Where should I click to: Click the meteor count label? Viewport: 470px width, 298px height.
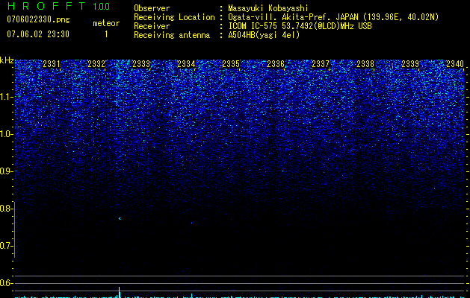click(x=106, y=23)
